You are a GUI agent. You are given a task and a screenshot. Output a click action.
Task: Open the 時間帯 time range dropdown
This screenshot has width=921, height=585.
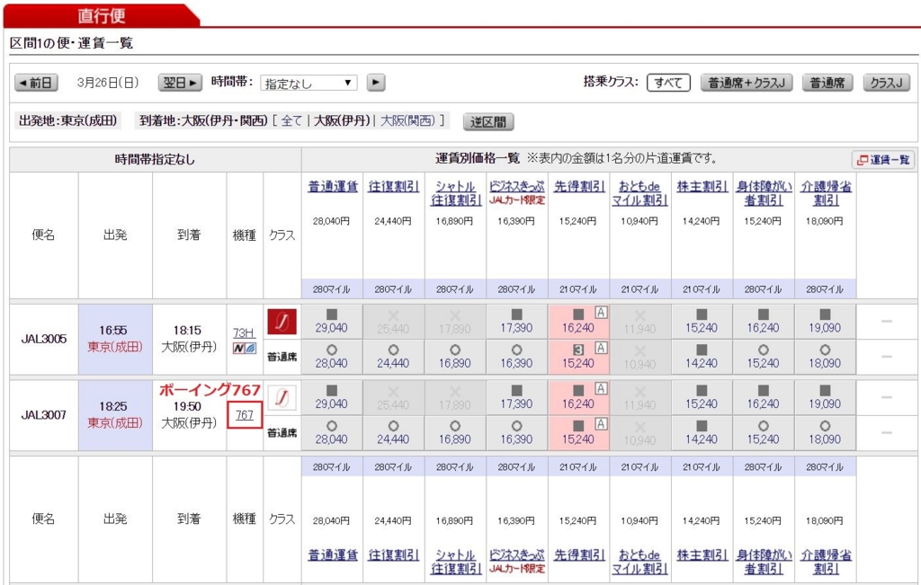pos(308,83)
